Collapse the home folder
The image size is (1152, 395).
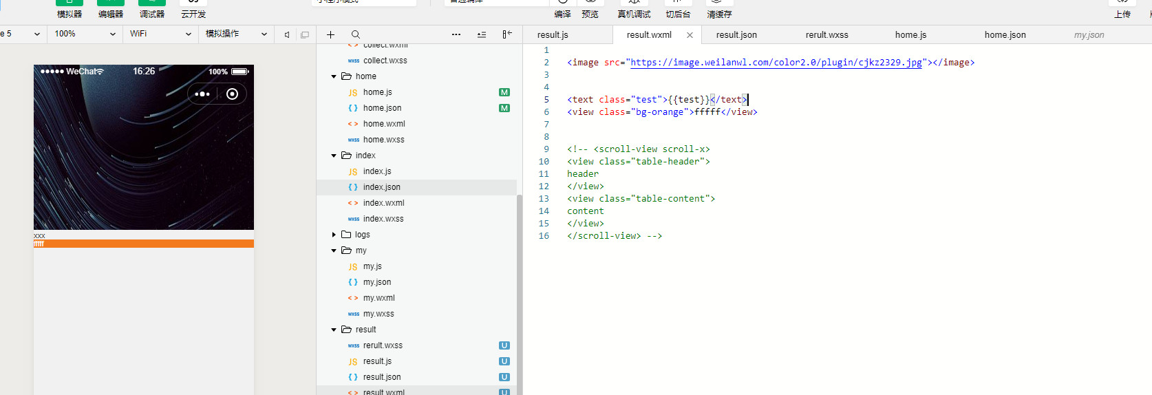pyautogui.click(x=334, y=76)
